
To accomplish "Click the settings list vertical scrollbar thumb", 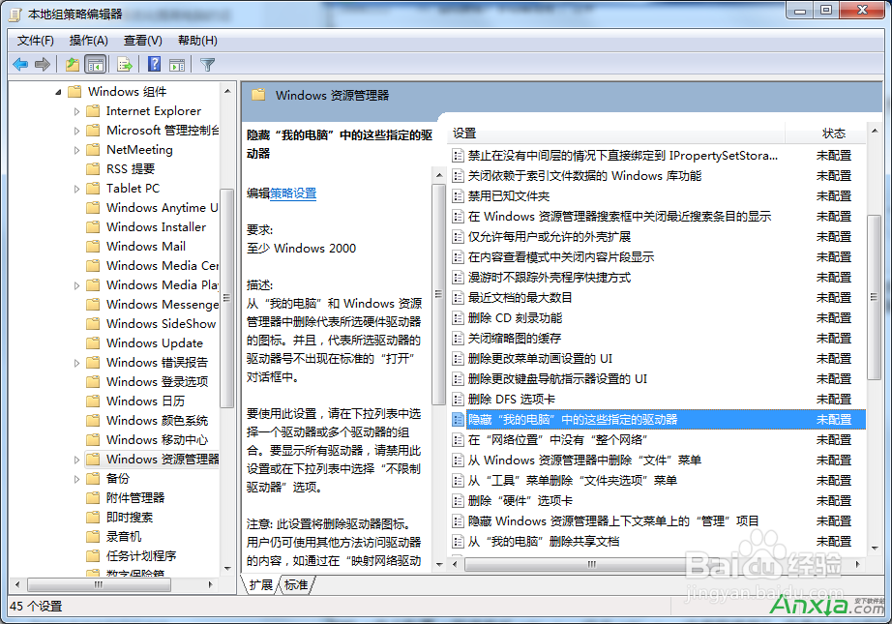I will [874, 298].
